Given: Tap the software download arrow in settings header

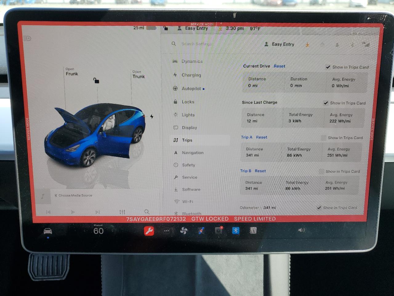Looking at the screenshot, I should tap(307, 45).
